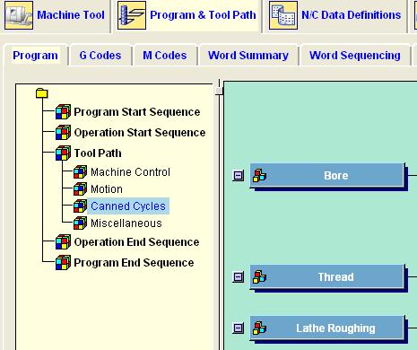Click the Program & Tool Path icon
This screenshot has height=350, width=417.
[132, 15]
